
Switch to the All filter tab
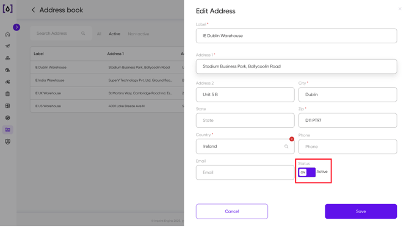[99, 34]
